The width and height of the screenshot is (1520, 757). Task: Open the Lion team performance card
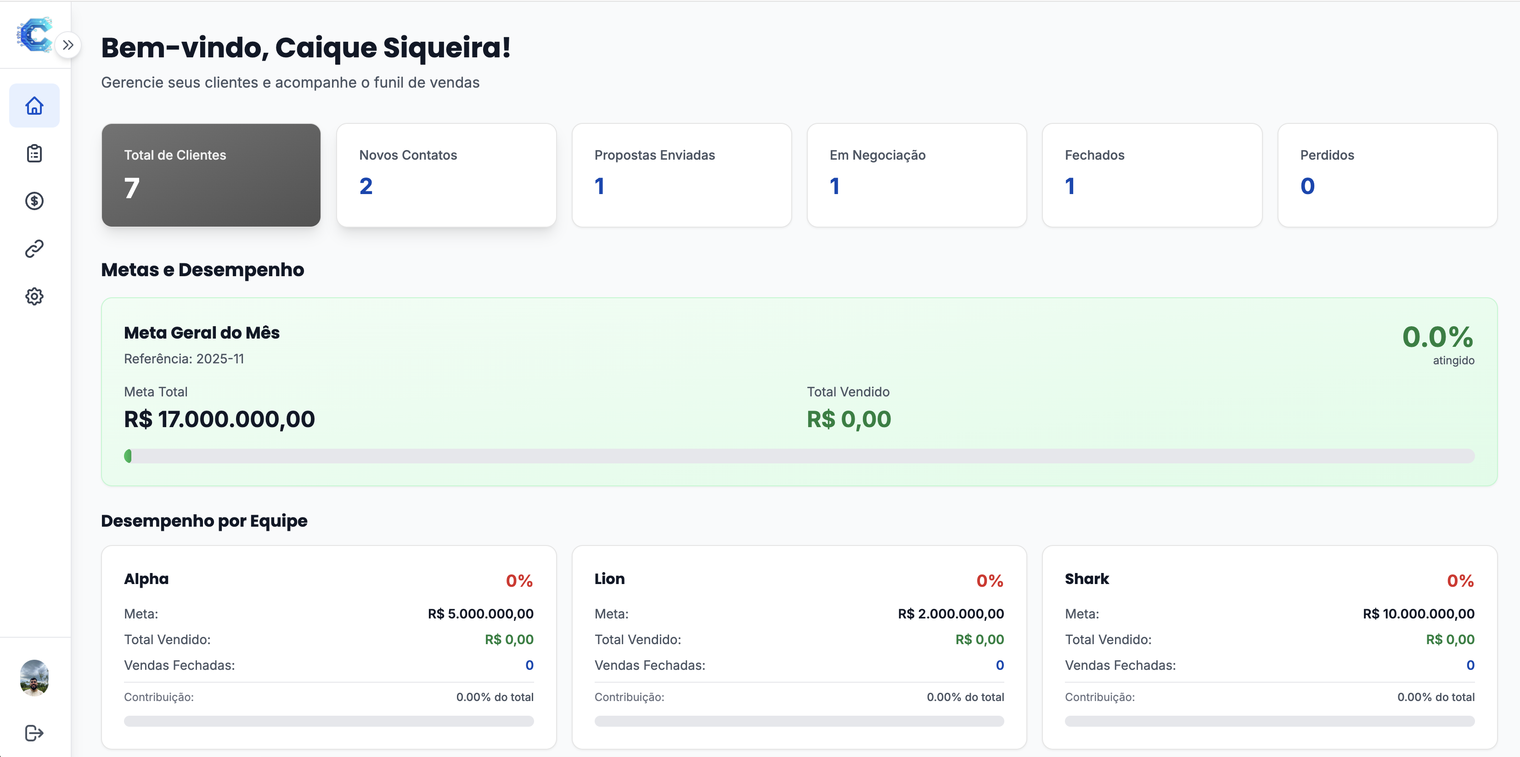tap(799, 646)
